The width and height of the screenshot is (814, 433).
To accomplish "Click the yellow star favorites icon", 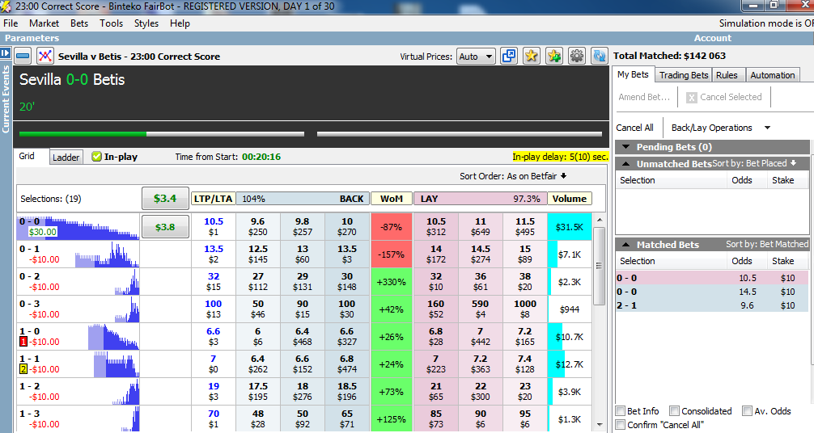I will coord(531,56).
